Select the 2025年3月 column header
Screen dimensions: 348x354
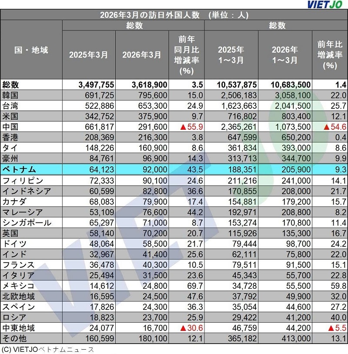(x=89, y=55)
